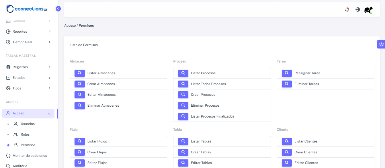Collapse the sidebar with arrow button
The height and width of the screenshot is (168, 385).
coord(58,9)
